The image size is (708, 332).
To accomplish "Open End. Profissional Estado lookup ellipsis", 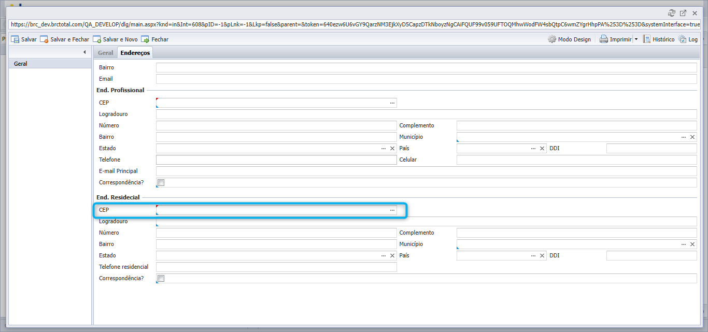I will pyautogui.click(x=384, y=148).
